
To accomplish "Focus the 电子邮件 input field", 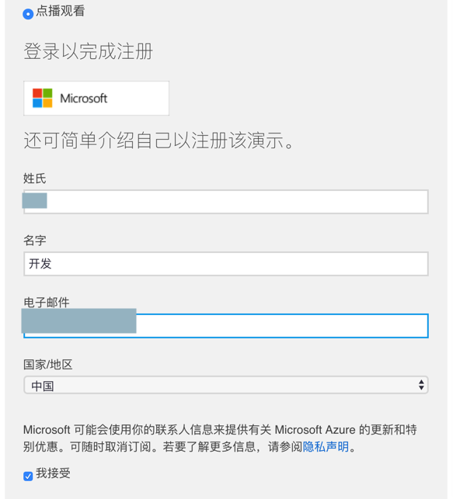I will point(226,326).
